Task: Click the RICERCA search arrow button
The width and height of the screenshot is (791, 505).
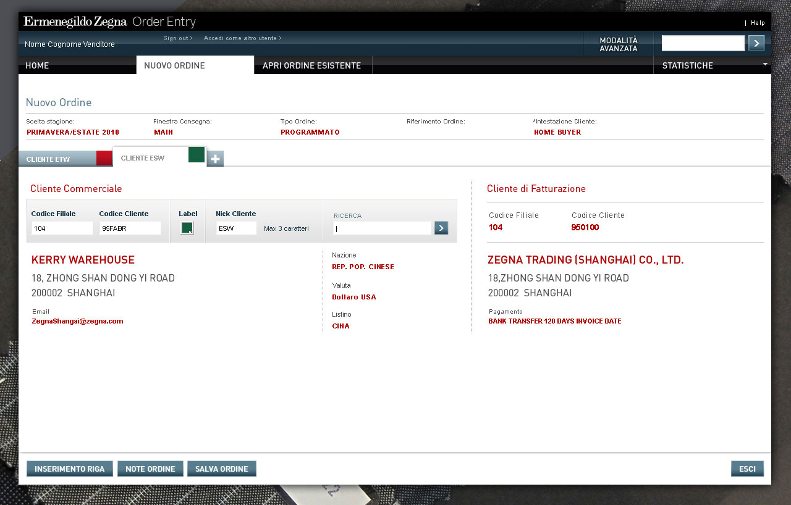Action: 441,228
